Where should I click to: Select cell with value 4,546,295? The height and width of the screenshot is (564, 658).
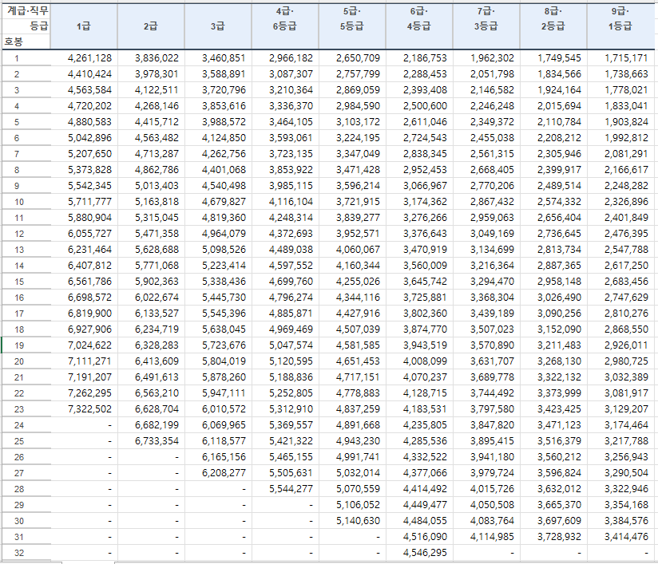pos(420,552)
